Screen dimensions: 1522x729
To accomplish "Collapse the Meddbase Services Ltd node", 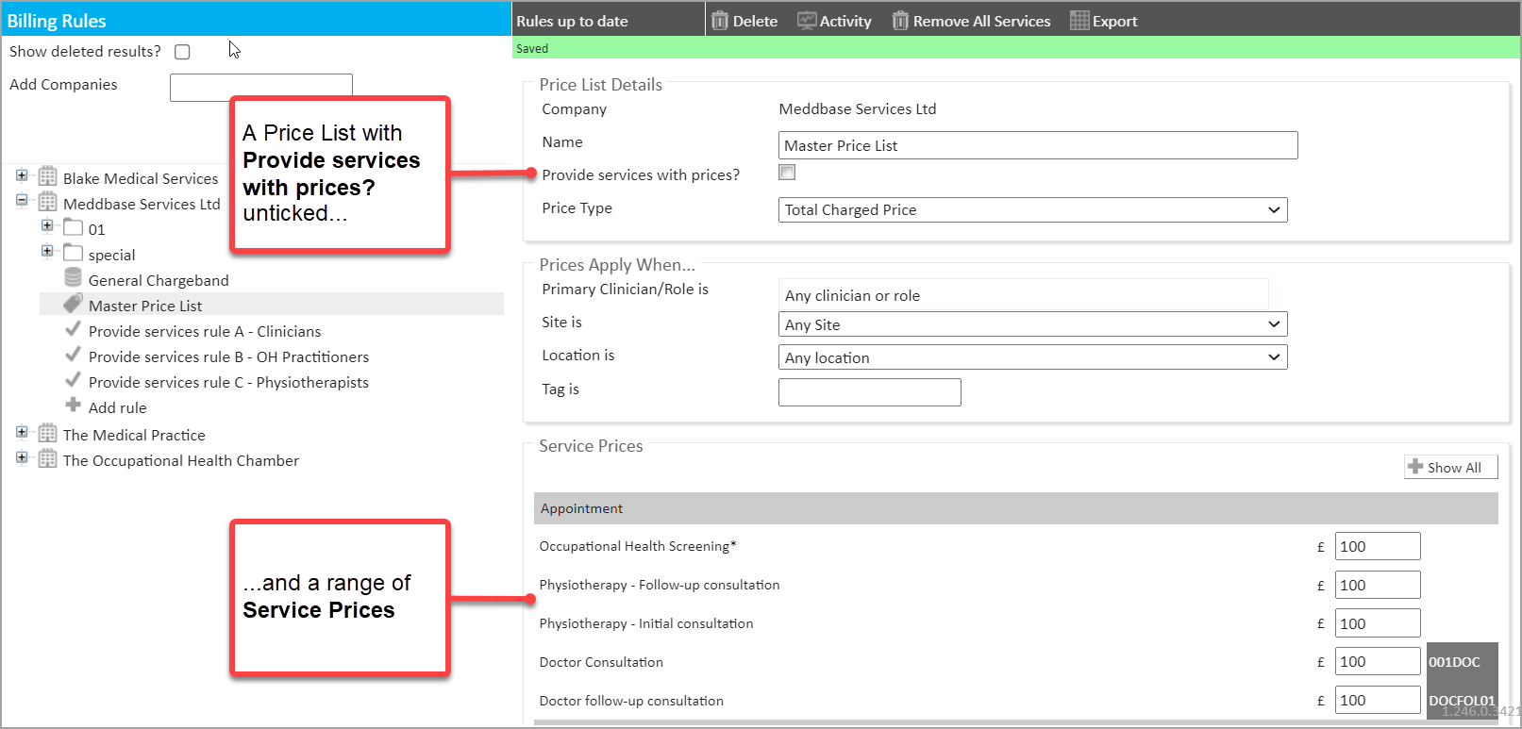I will pos(22,201).
